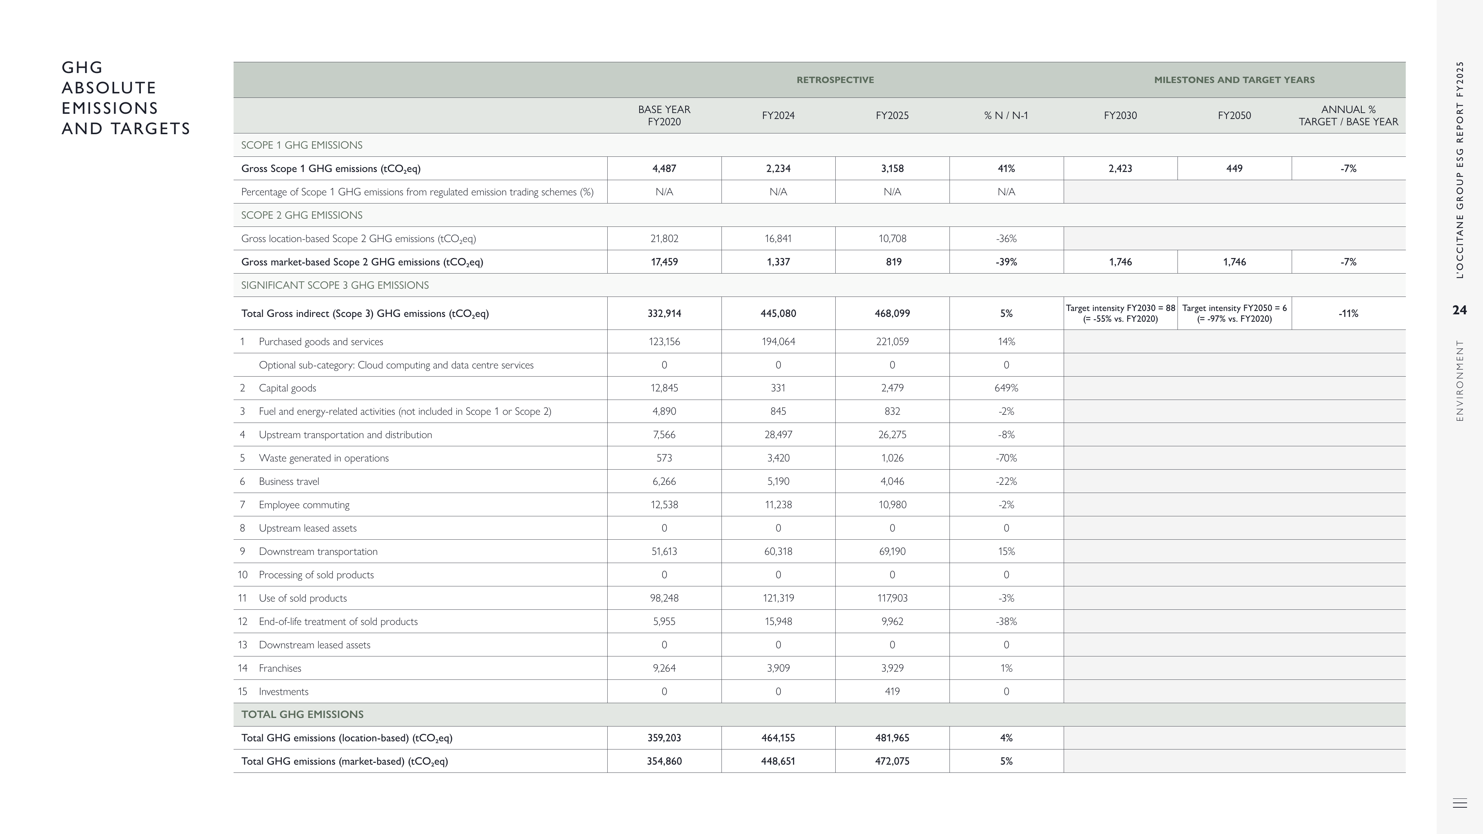Click the GHG Absolute Emissions and Targets heading

126,98
